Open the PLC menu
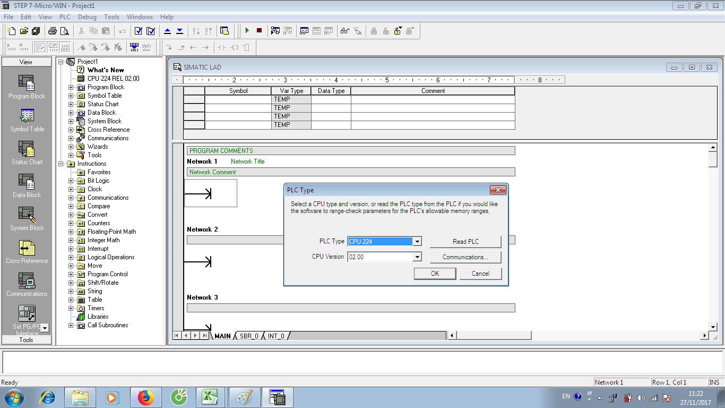Image resolution: width=725 pixels, height=408 pixels. (x=65, y=17)
